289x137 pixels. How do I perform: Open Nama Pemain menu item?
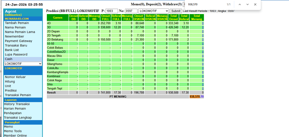pos(15,27)
